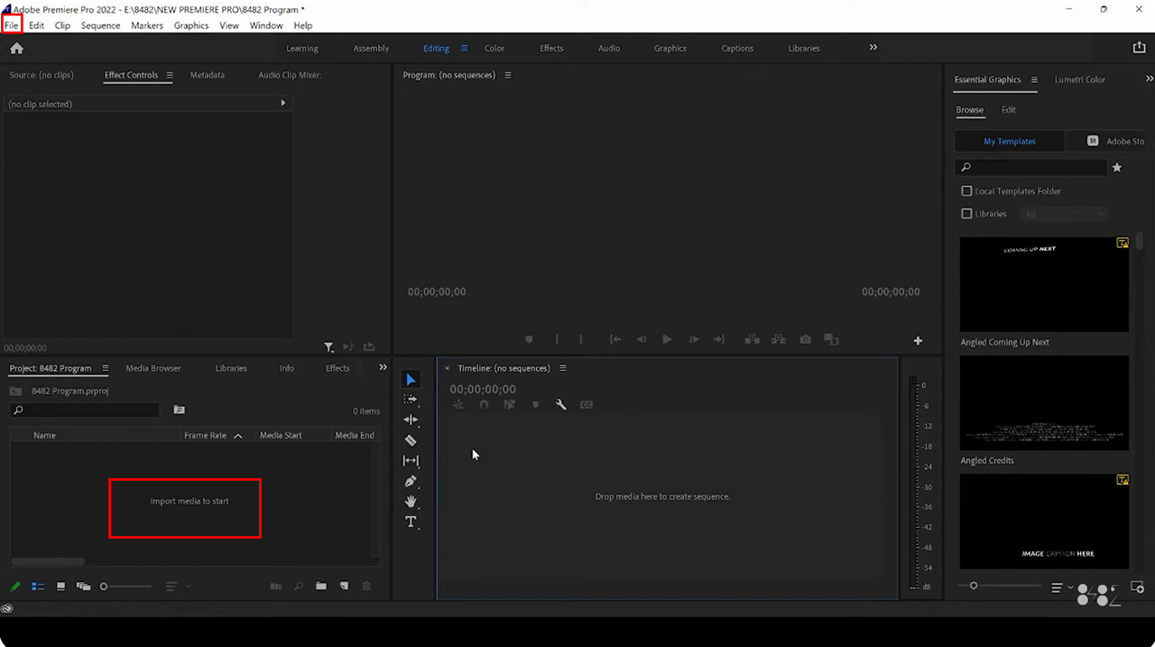
Task: Expand the (no clip selected) arrow
Action: 282,103
